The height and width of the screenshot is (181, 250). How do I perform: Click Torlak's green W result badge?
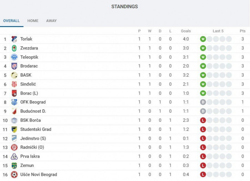point(203,39)
